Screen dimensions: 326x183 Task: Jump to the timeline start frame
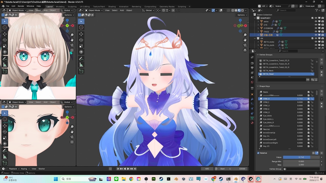118,169
